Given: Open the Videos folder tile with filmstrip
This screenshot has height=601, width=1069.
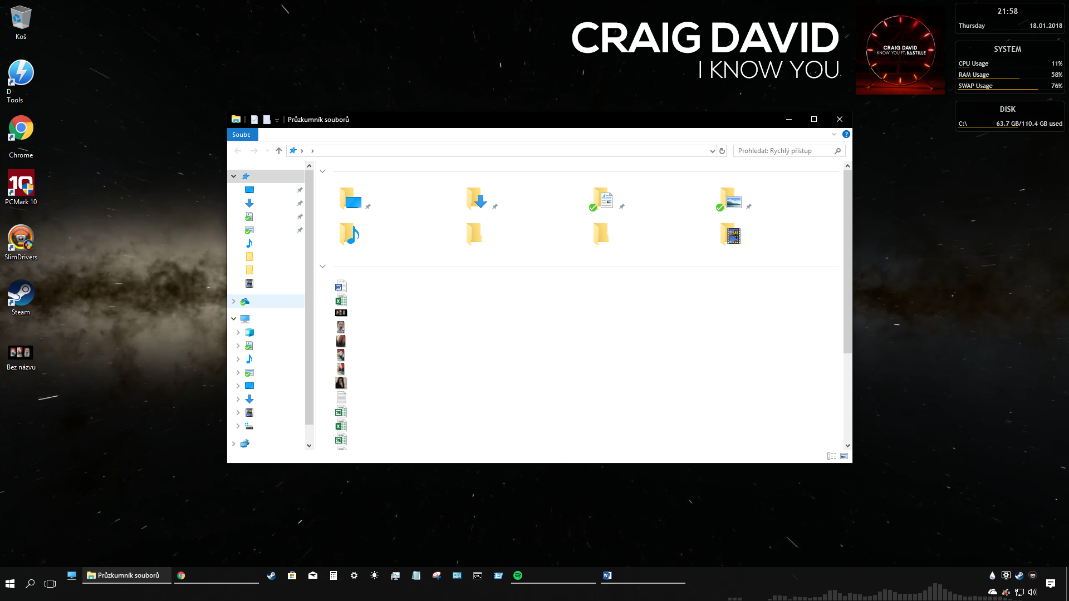Looking at the screenshot, I should point(730,234).
